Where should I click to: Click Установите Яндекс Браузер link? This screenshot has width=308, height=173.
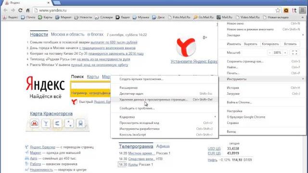194,62
